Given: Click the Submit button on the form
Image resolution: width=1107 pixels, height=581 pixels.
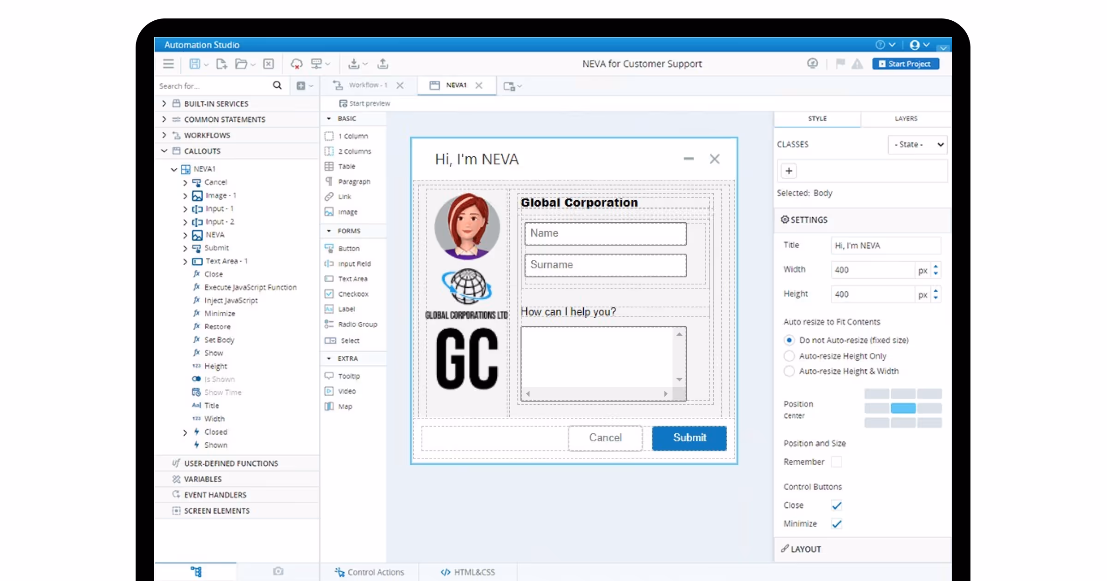Looking at the screenshot, I should point(689,438).
